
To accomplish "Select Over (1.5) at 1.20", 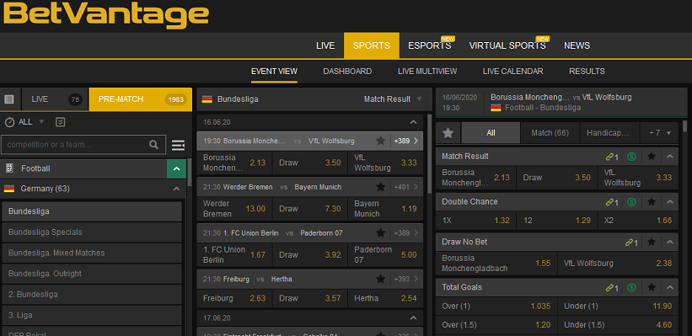I will (x=496, y=325).
